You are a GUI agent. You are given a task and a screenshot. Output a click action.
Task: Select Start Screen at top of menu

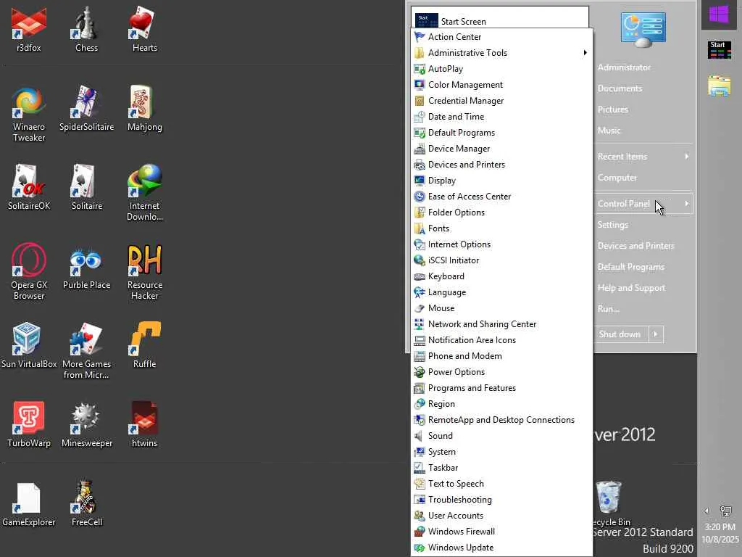tap(500, 21)
